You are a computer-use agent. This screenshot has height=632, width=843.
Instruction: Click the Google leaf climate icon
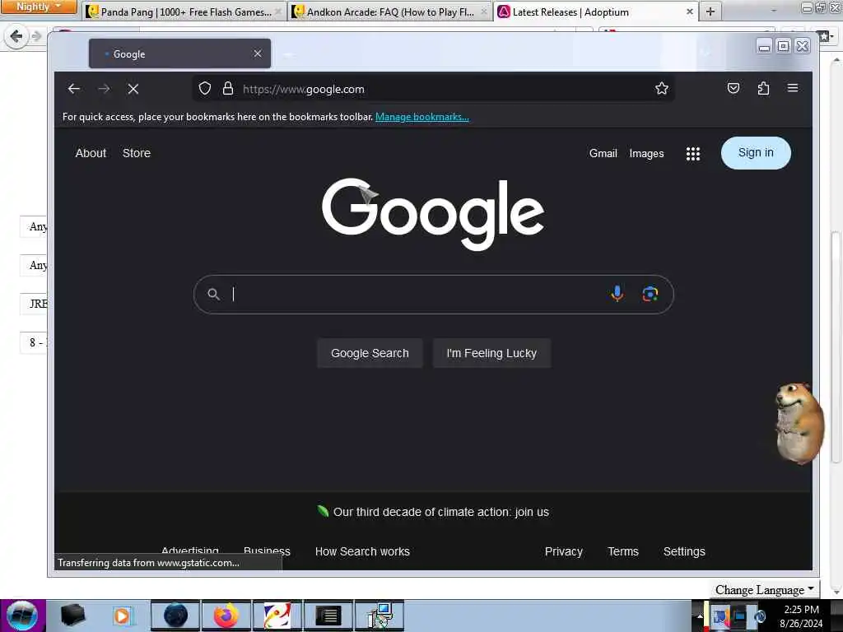(323, 511)
